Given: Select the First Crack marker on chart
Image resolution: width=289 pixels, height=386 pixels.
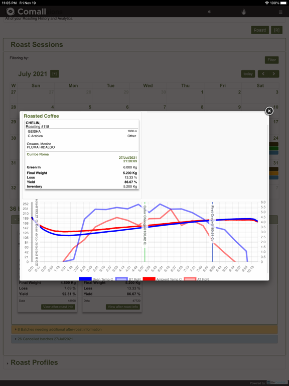Looking at the screenshot, I should [213, 224].
